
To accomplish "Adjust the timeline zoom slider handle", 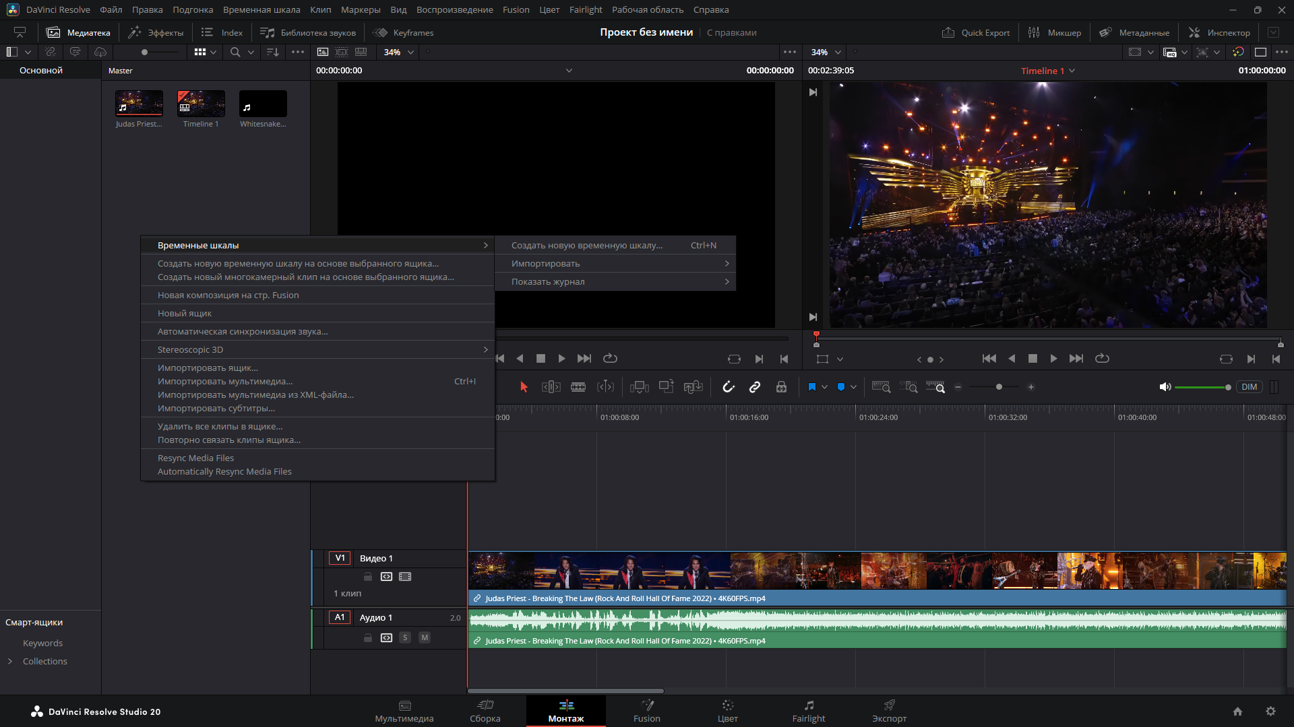I will 999,387.
